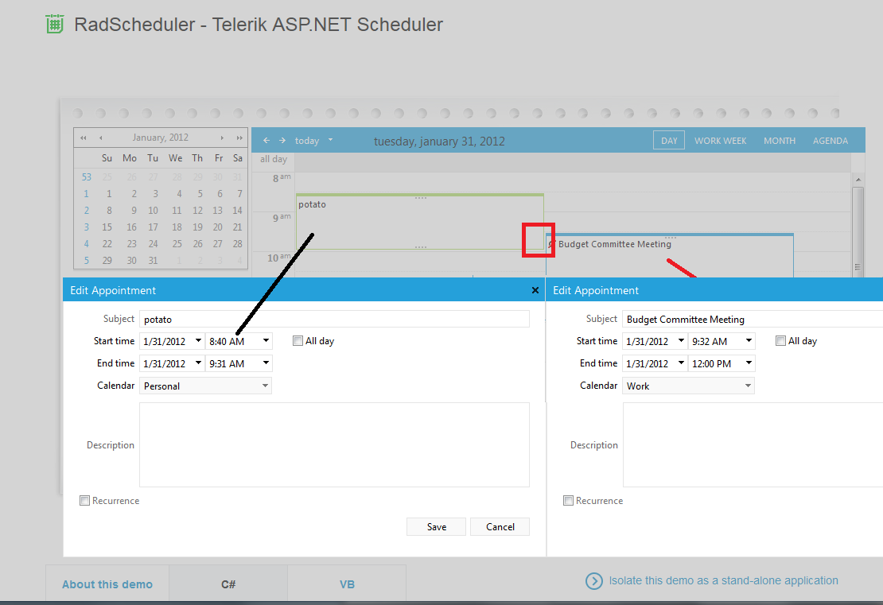Save the potato appointment

437,527
